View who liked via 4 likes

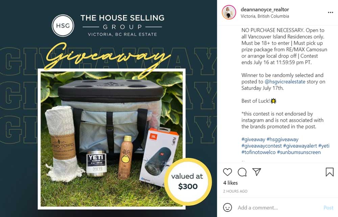click(231, 183)
